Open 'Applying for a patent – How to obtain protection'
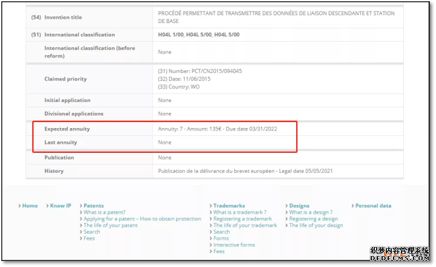This screenshot has height=267, width=436. click(142, 219)
